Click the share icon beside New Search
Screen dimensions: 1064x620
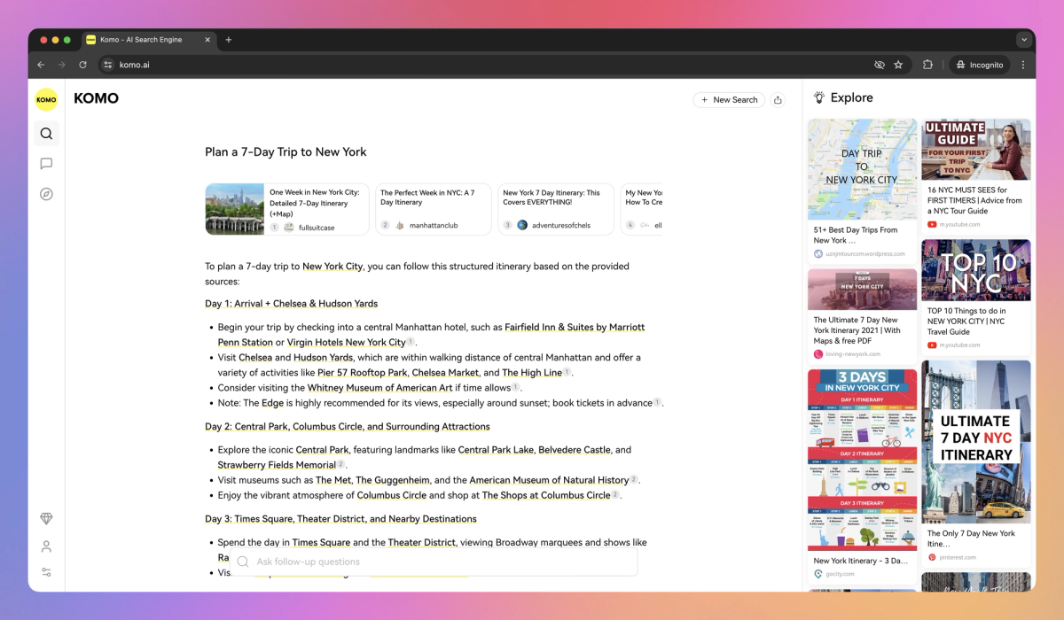778,100
